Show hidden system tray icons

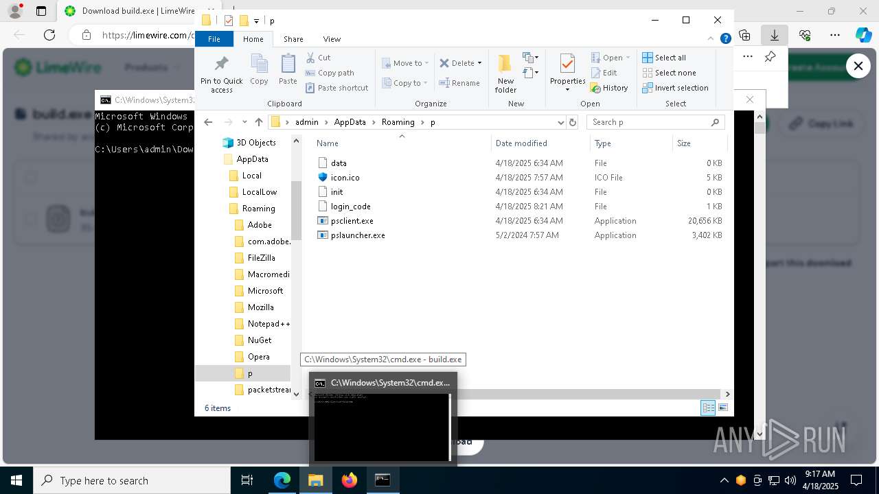724,480
